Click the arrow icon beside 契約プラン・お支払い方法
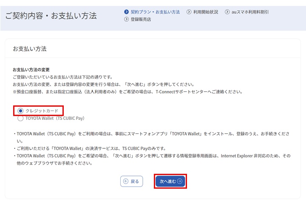The height and width of the screenshot is (204, 306). (x=127, y=12)
